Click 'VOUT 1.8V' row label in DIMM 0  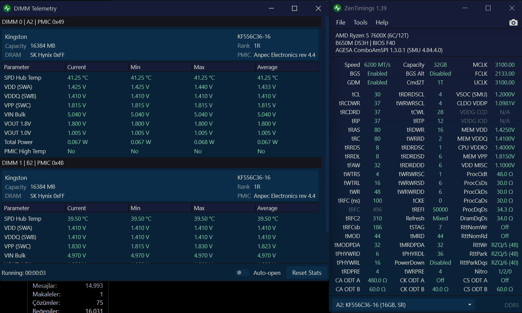[18, 124]
